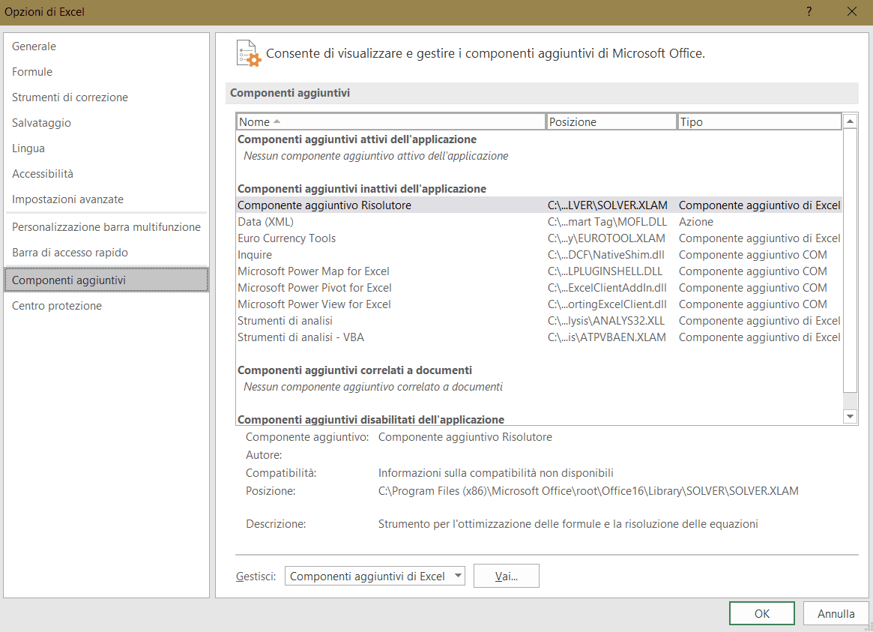Image resolution: width=873 pixels, height=632 pixels.
Task: Open the Generale options category
Action: coord(34,46)
